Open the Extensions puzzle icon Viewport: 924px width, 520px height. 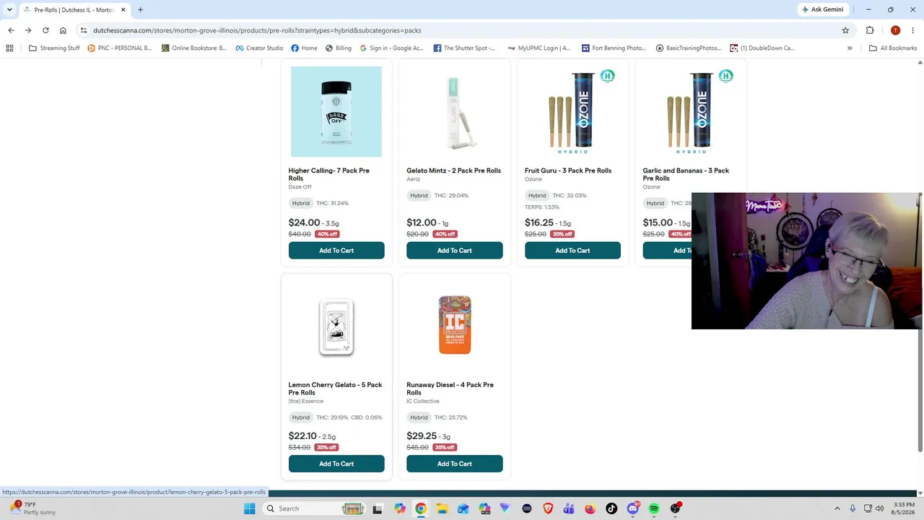870,30
